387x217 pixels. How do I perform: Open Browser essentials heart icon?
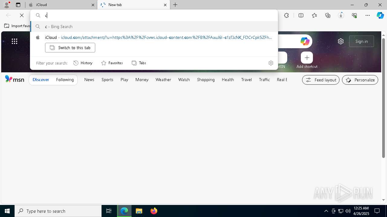(x=354, y=15)
